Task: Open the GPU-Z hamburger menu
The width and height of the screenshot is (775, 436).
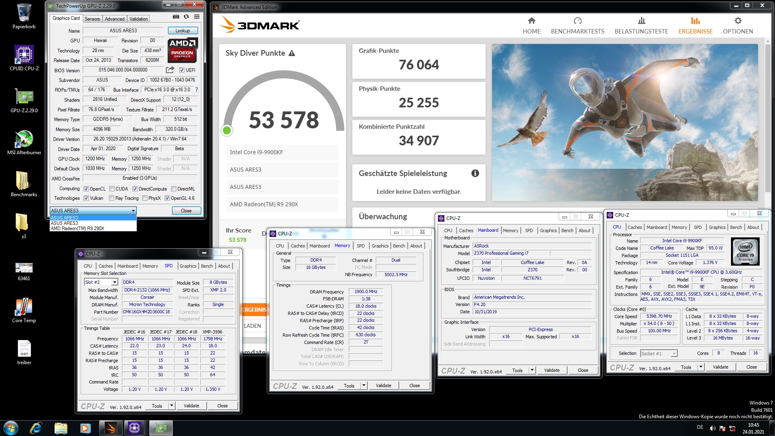Action: pyautogui.click(x=197, y=17)
